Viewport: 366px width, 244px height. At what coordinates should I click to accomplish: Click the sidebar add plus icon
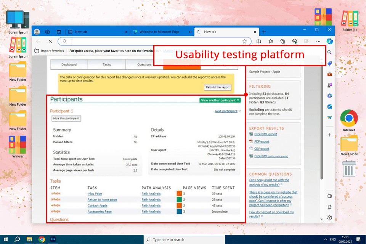(329, 135)
